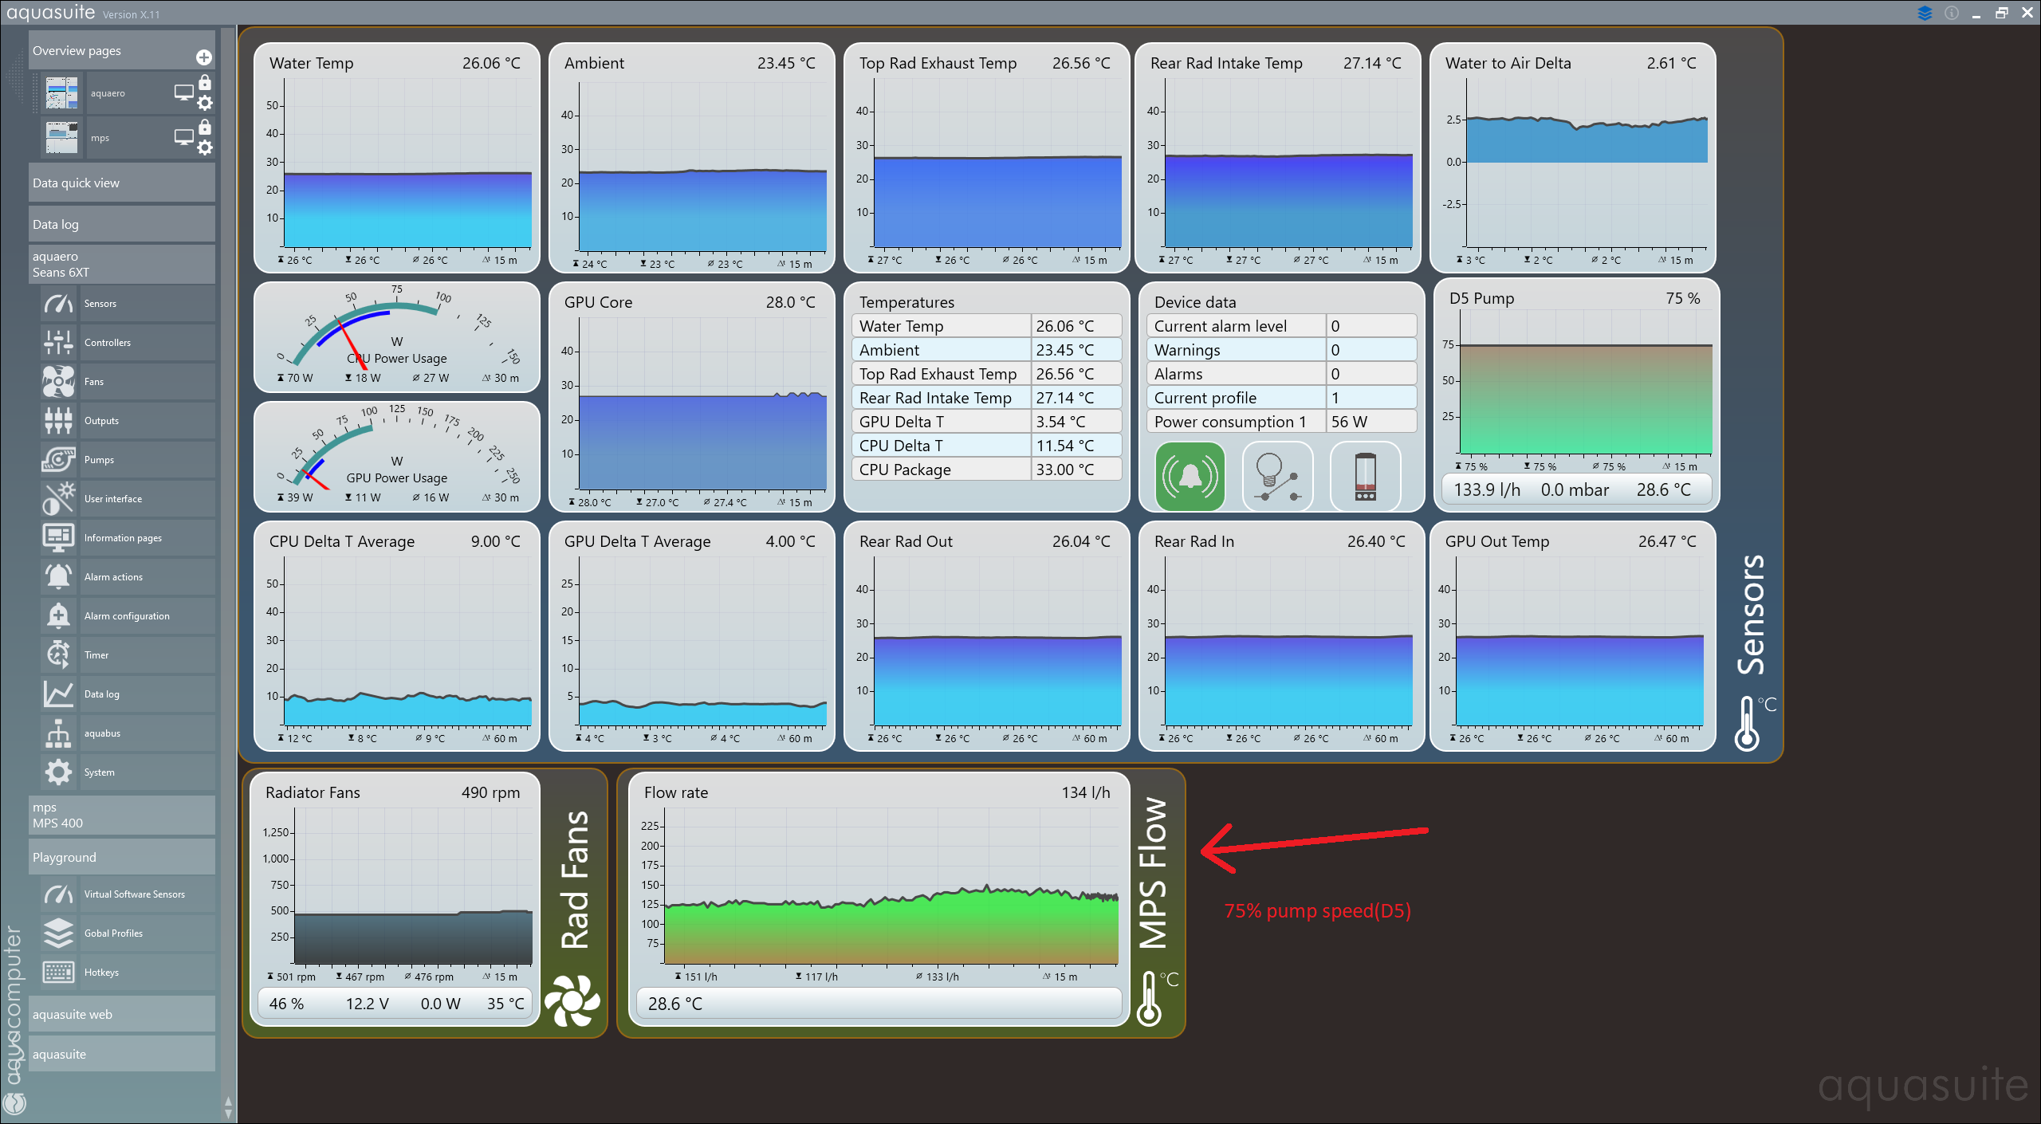This screenshot has height=1124, width=2041.
Task: Open the Hotkeys keyboard icon
Action: coord(59,973)
